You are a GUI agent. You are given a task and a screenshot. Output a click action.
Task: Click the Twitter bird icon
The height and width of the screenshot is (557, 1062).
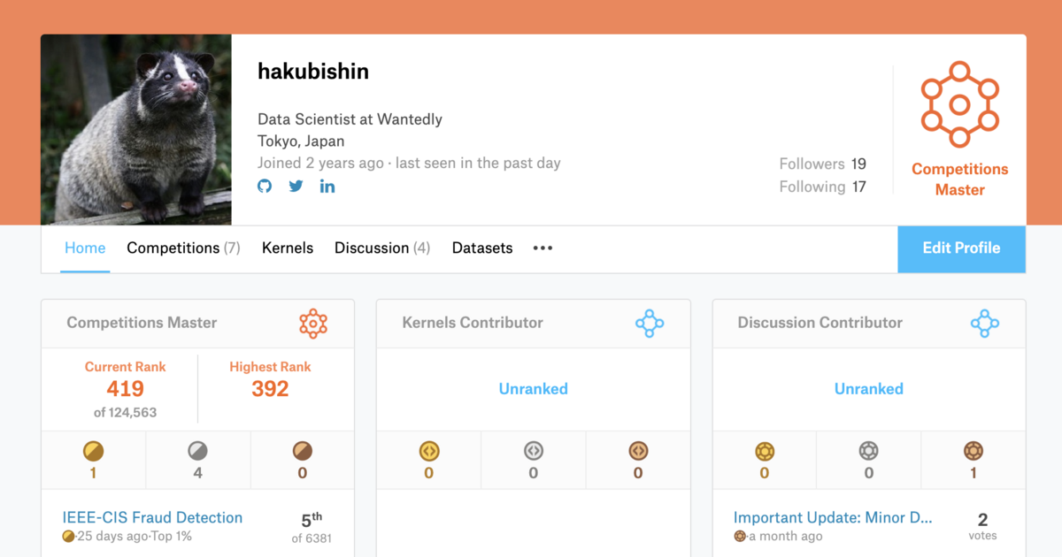pyautogui.click(x=296, y=186)
